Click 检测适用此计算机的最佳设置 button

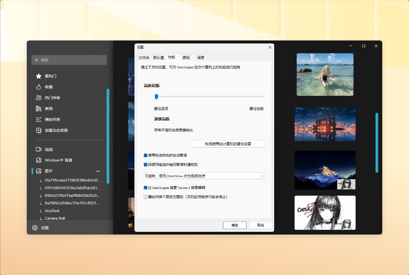[x=228, y=143]
